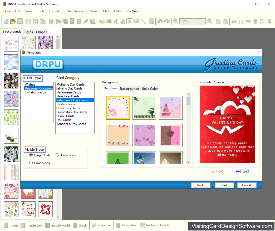Choose the Two Sides radio button

click(57, 155)
